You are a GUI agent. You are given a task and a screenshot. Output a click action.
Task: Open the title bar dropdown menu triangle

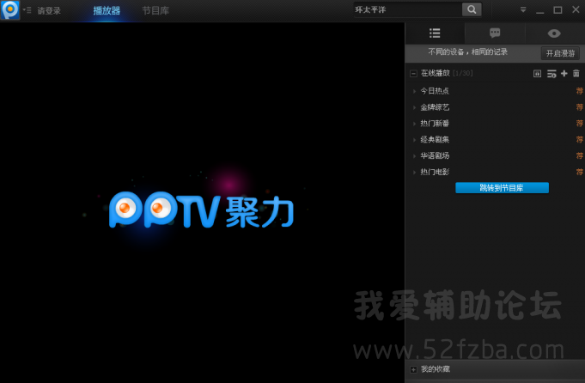point(523,10)
